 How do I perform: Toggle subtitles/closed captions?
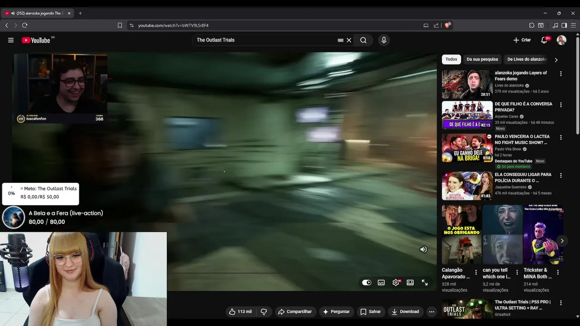tap(381, 283)
